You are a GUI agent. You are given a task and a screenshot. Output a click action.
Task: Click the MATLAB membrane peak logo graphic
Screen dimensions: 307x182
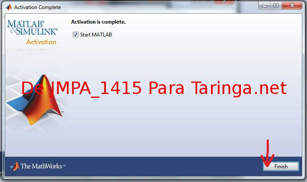point(35,100)
